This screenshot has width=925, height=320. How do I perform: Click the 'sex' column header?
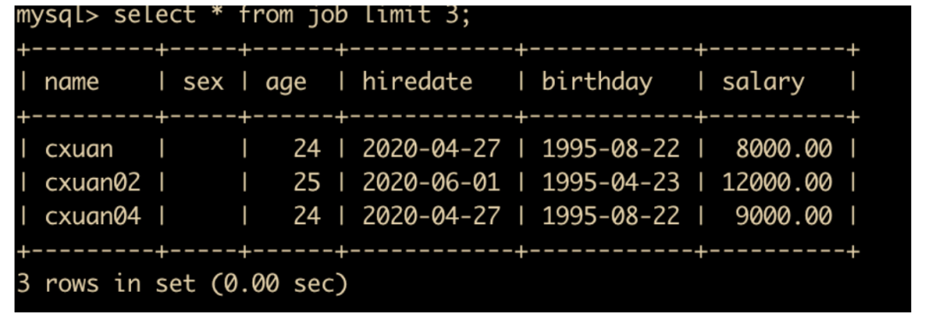tap(203, 82)
